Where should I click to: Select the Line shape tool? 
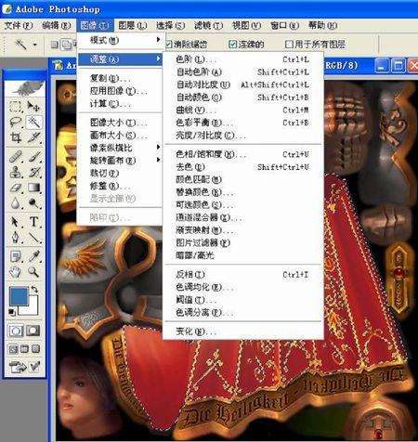click(x=33, y=238)
